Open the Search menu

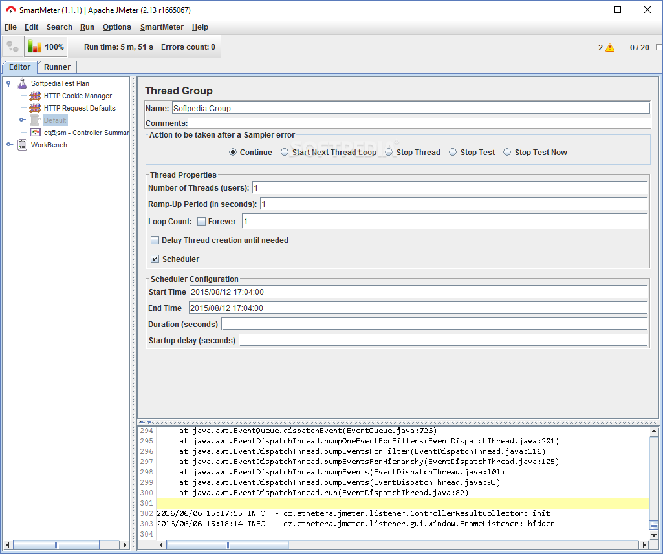pyautogui.click(x=60, y=27)
